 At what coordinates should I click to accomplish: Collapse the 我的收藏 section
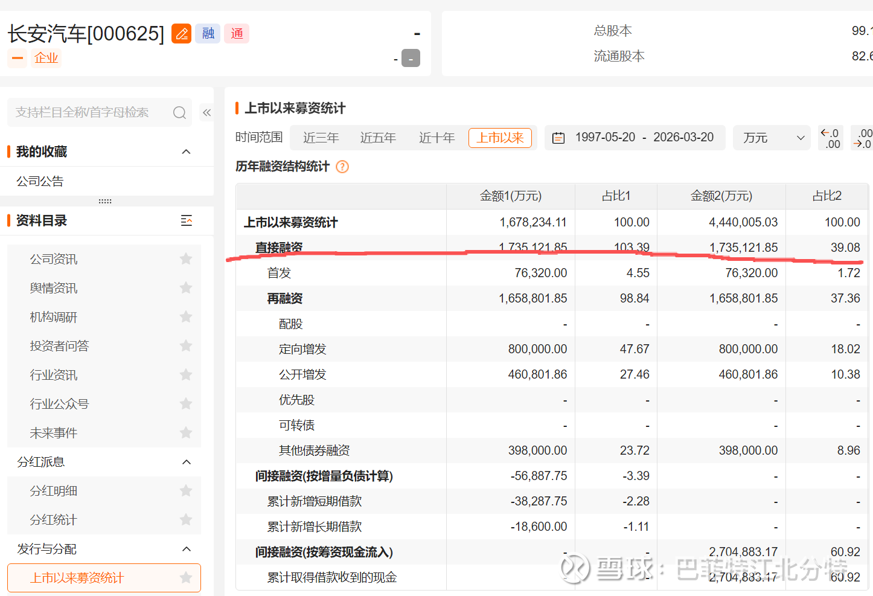click(x=186, y=152)
